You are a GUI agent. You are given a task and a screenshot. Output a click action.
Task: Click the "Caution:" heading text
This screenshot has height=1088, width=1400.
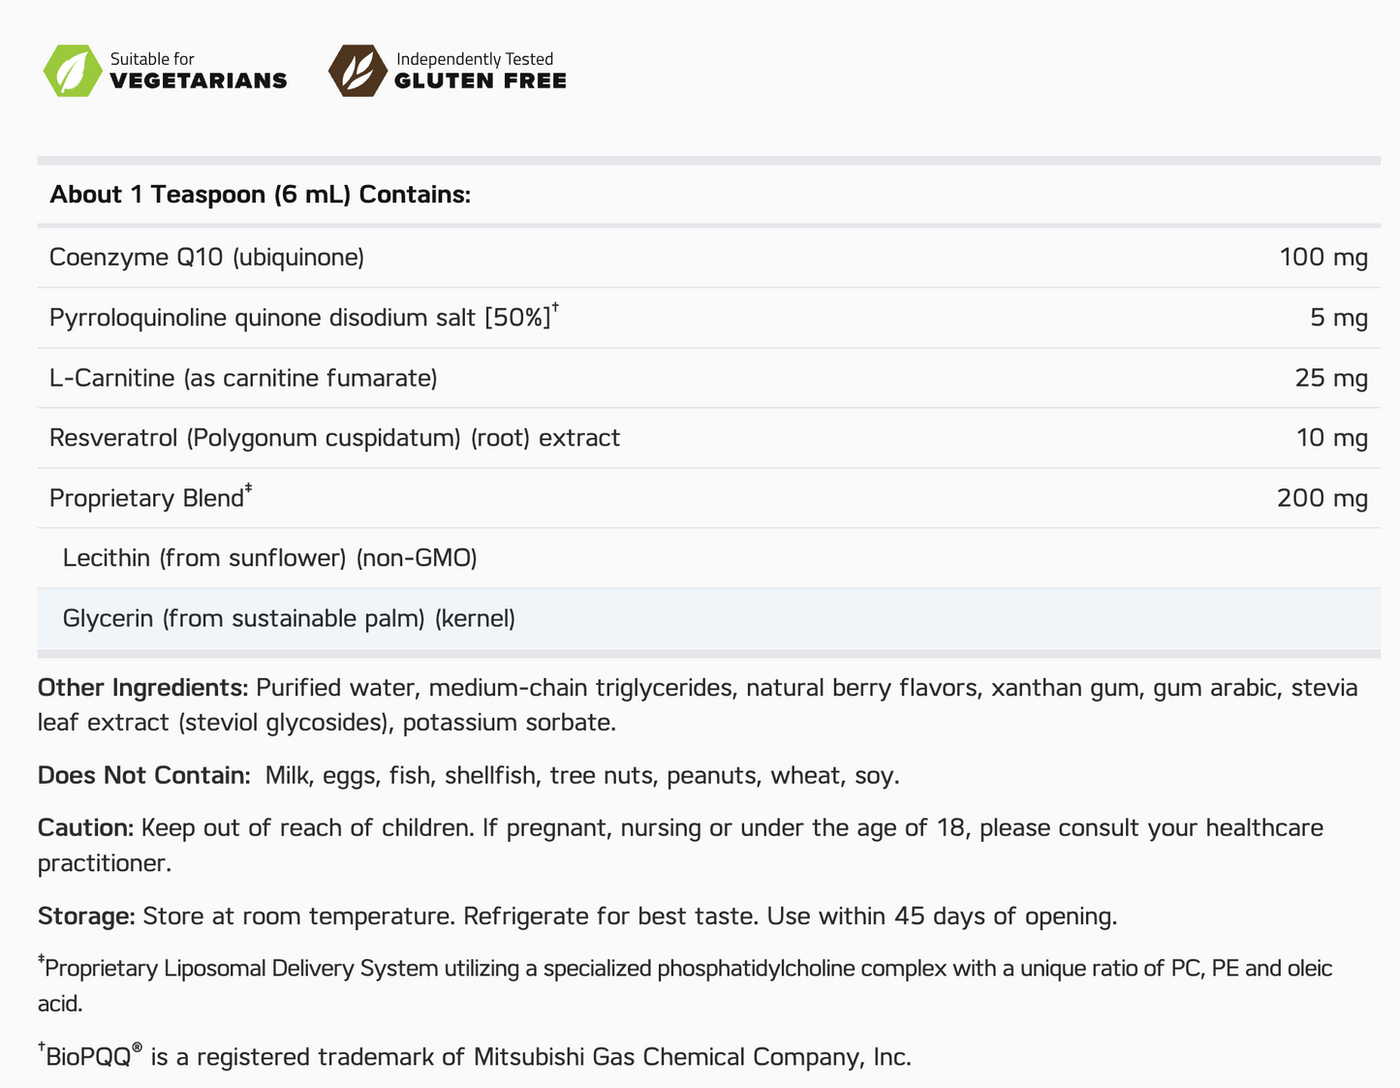coord(85,827)
